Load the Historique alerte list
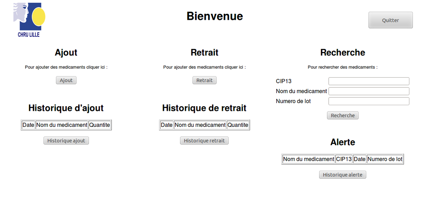This screenshot has height=221, width=426. pyautogui.click(x=343, y=175)
